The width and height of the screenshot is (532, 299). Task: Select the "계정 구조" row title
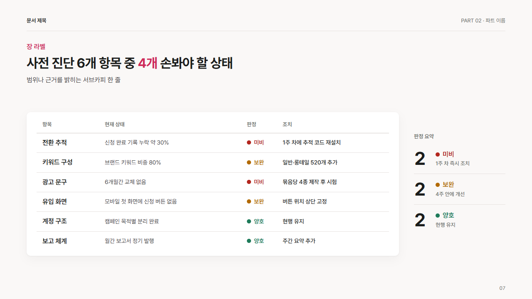tap(54, 221)
